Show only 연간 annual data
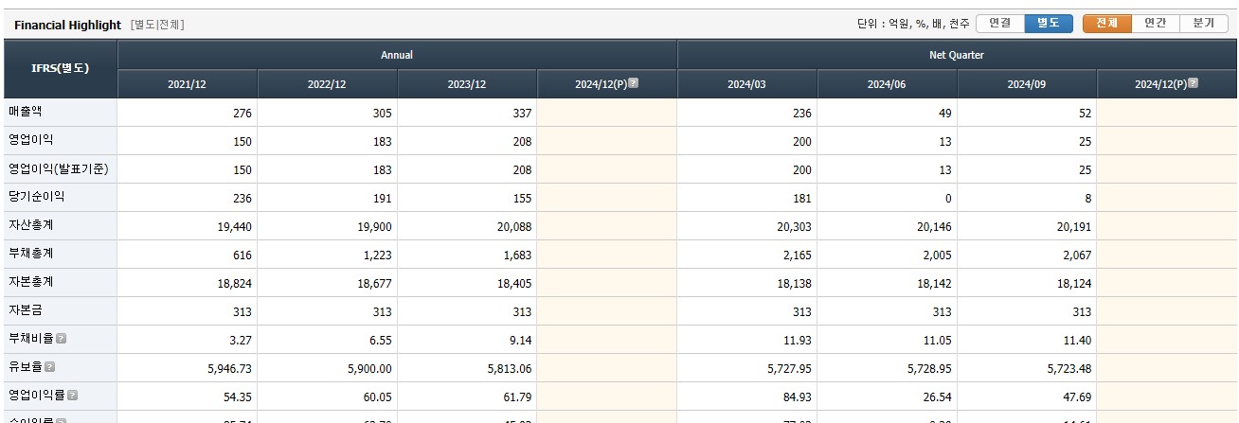The width and height of the screenshot is (1239, 423). coord(1156,24)
